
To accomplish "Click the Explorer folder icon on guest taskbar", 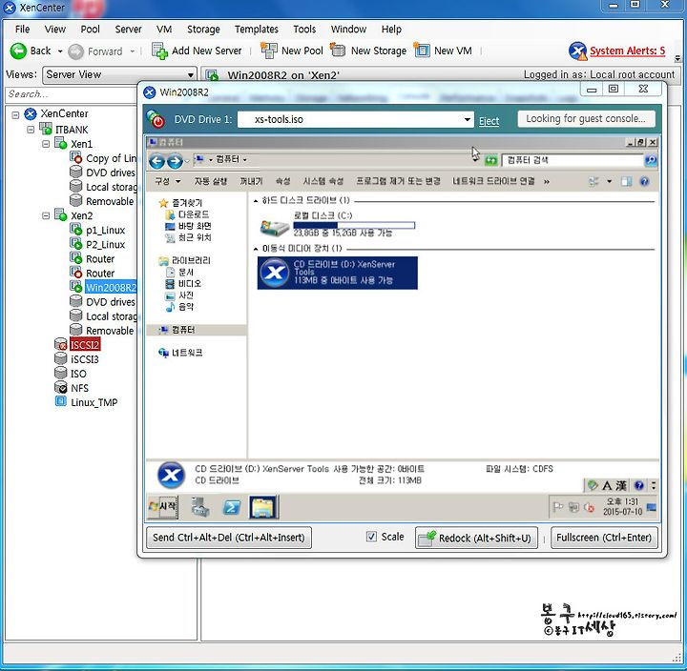I will [263, 507].
